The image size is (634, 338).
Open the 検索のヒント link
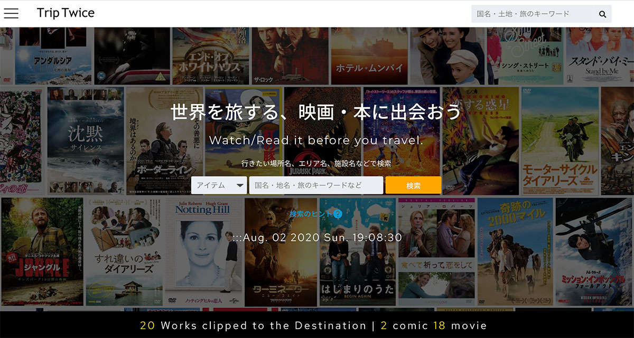pyautogui.click(x=311, y=214)
